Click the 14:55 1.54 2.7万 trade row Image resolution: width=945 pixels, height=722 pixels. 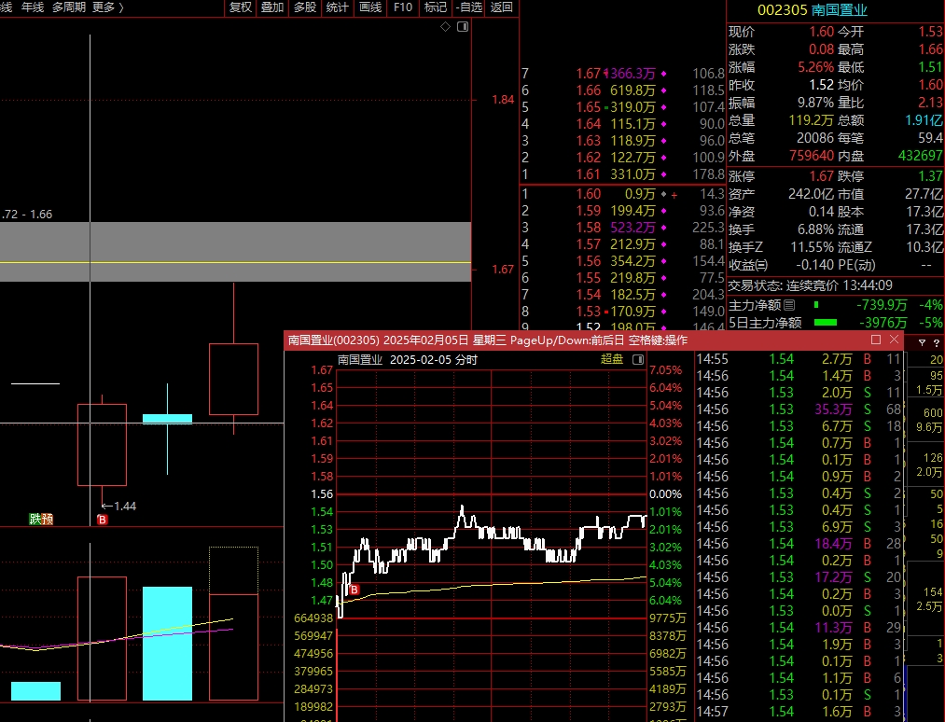(x=799, y=359)
